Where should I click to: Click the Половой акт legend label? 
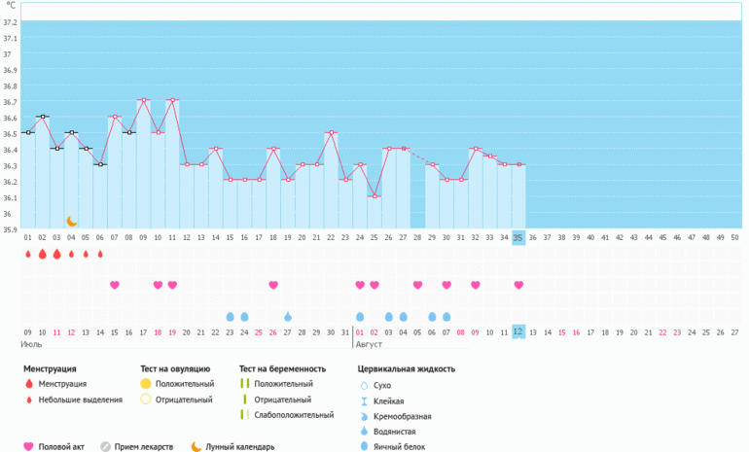tap(61, 447)
